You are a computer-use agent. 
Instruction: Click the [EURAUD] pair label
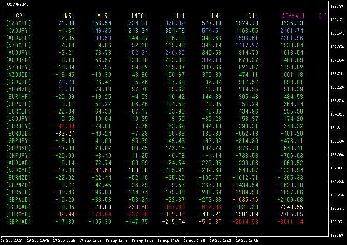pos(18,192)
